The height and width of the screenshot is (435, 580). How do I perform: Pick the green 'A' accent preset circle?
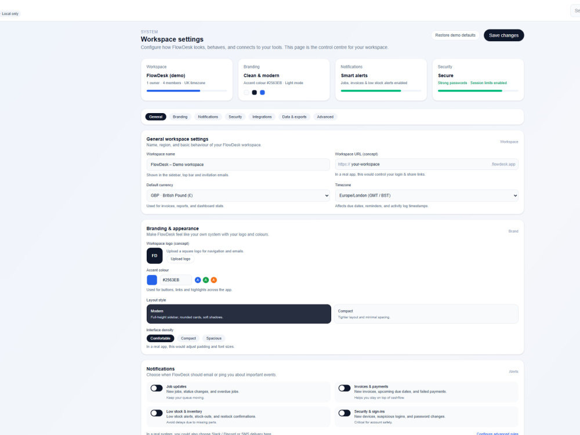206,280
